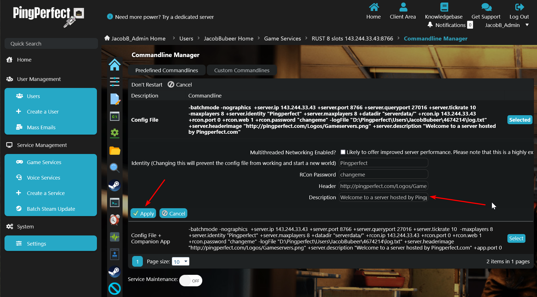Viewport: 537px width, 297px height.
Task: Open the green heartbeat monitor icon
Action: [x=115, y=237]
